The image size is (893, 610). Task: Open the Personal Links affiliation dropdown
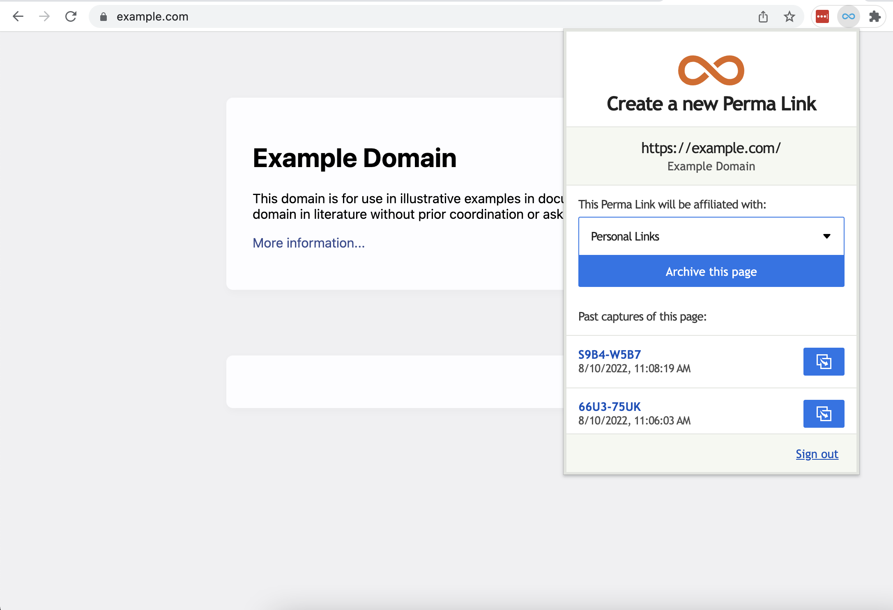coord(711,236)
